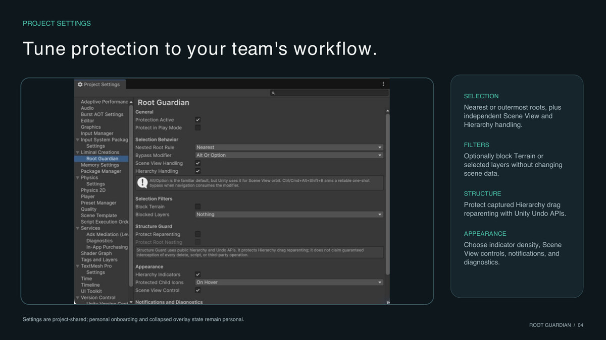Toggle the Scene View Control checkbox

click(198, 290)
